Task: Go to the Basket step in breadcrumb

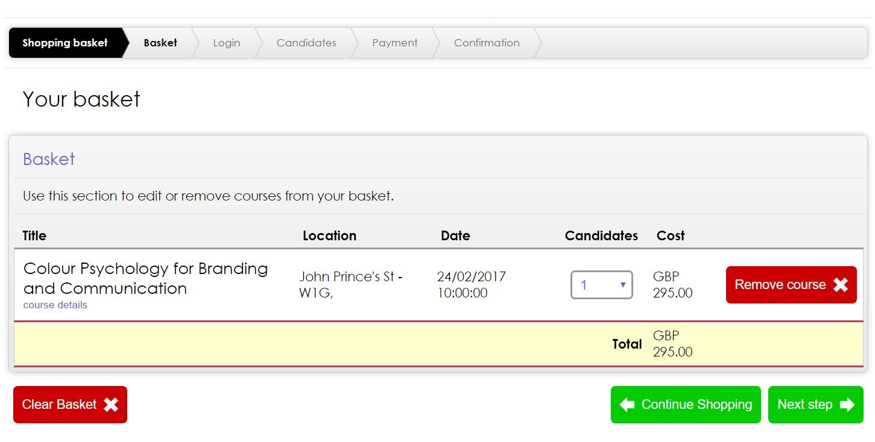Action: click(160, 43)
